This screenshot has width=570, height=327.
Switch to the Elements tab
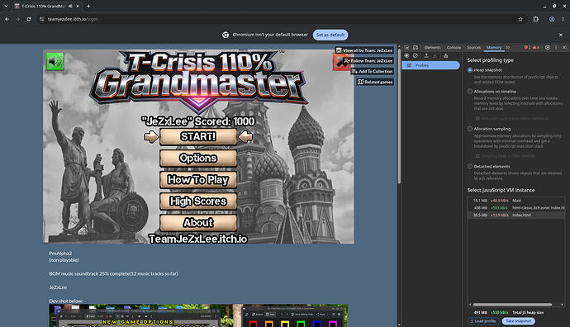[432, 48]
